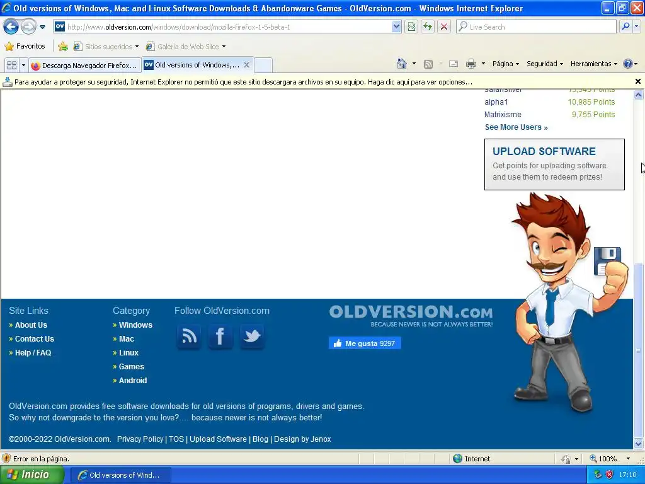The width and height of the screenshot is (645, 484).
Task: Open the Página menu
Action: point(506,64)
